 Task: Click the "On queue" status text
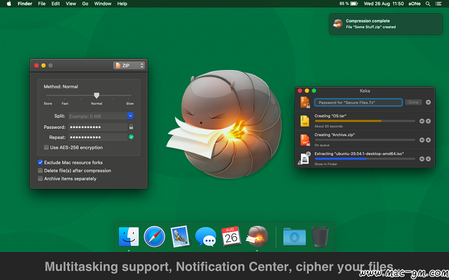pos(322,145)
